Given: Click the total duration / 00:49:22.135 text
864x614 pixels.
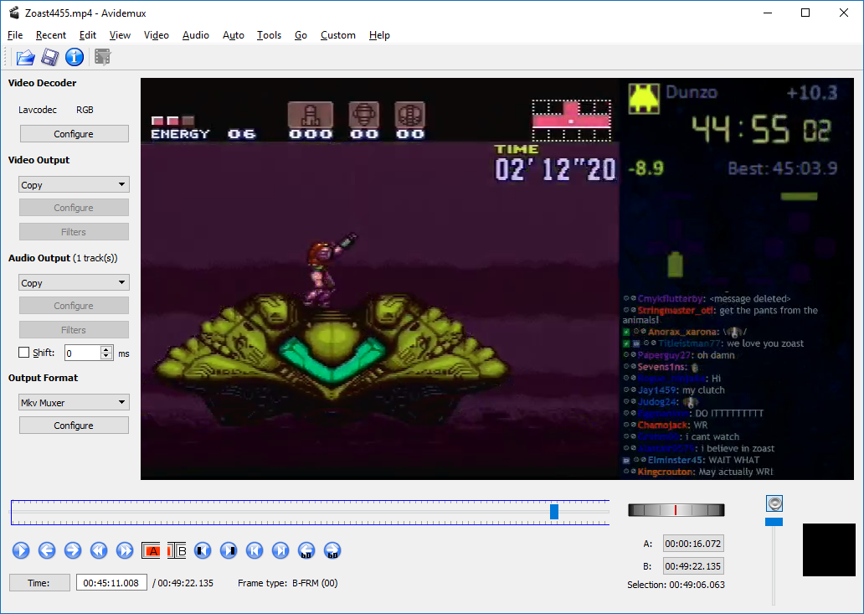Looking at the screenshot, I should pyautogui.click(x=183, y=582).
